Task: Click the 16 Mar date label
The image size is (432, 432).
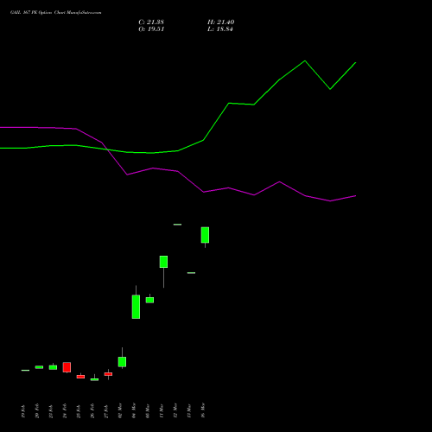Action: click(203, 410)
